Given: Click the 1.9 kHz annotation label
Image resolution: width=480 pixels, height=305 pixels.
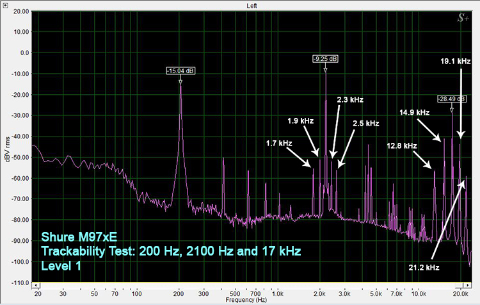Looking at the screenshot, I should [301, 120].
